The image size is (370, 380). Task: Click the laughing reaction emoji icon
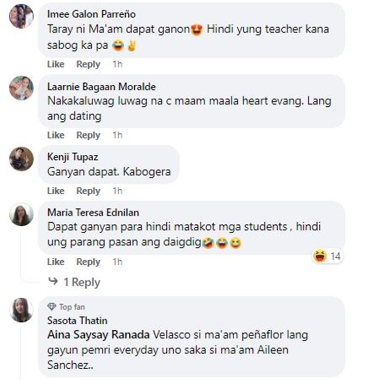(x=320, y=256)
